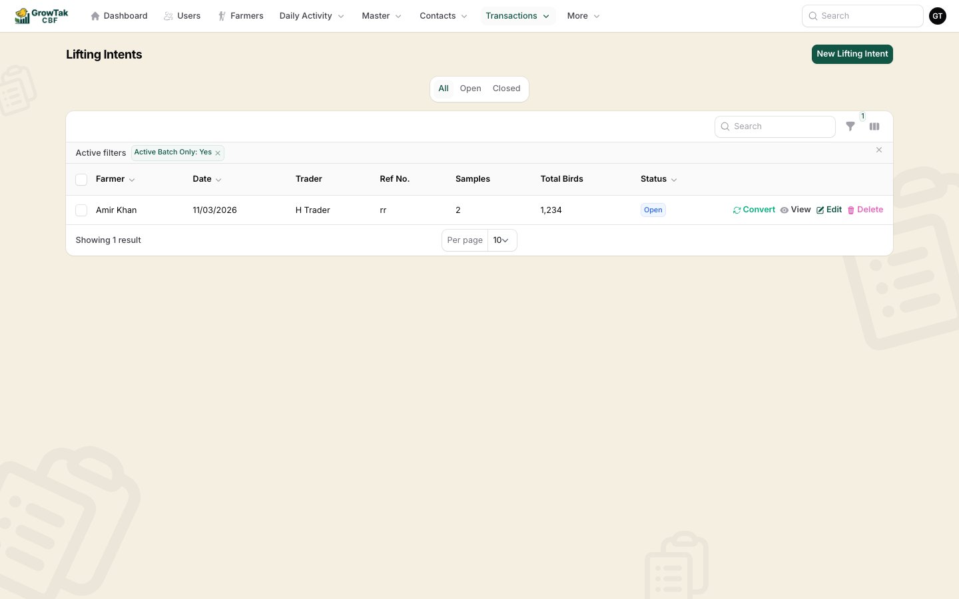
Task: Clear all active filters with the X
Action: click(879, 150)
